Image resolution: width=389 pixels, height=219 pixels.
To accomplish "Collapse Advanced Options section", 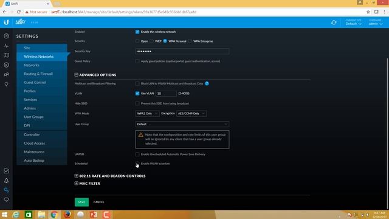I will (77, 75).
